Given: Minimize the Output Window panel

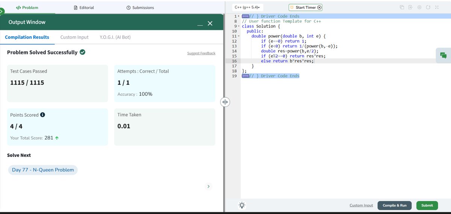Looking at the screenshot, I should (200, 24).
